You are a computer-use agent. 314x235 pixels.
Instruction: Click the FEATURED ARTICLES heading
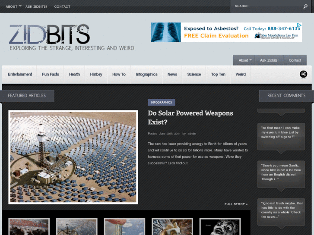click(x=27, y=96)
